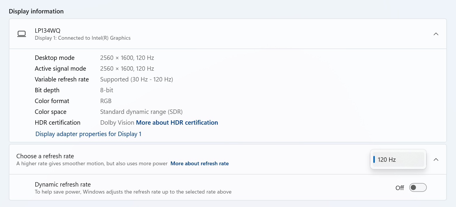Click the Display information heading
The image size is (456, 207).
tap(36, 11)
